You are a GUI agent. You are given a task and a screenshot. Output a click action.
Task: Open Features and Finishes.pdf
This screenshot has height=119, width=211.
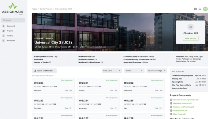184,107
